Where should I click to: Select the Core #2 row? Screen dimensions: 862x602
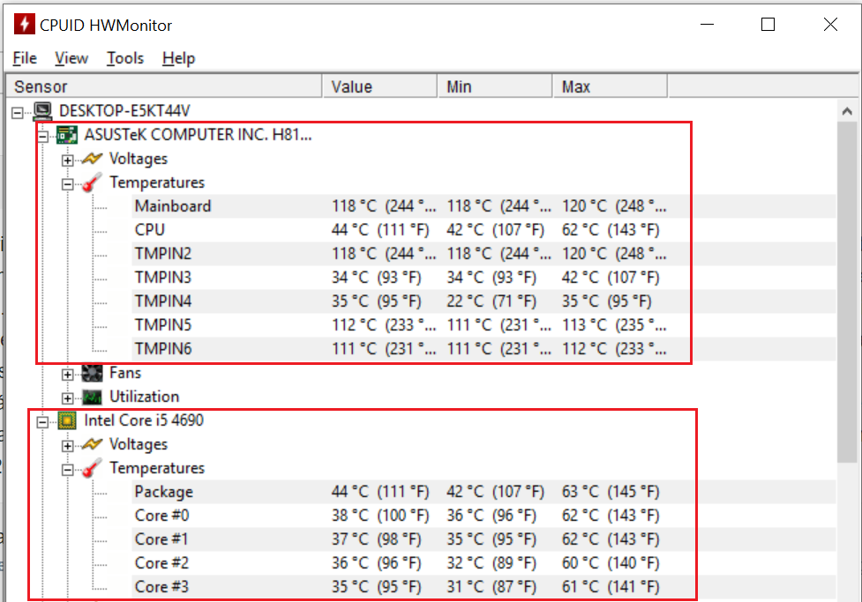[483, 563]
